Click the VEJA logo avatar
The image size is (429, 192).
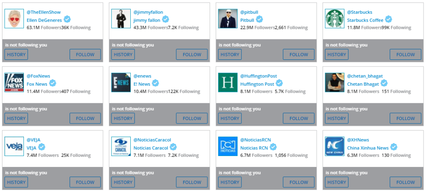coord(14,146)
